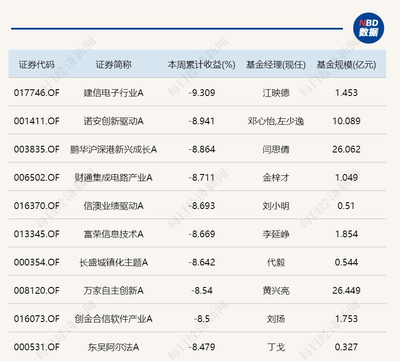The image size is (400, 361).
Task: Click manager name 闫思倩
Action: click(276, 149)
